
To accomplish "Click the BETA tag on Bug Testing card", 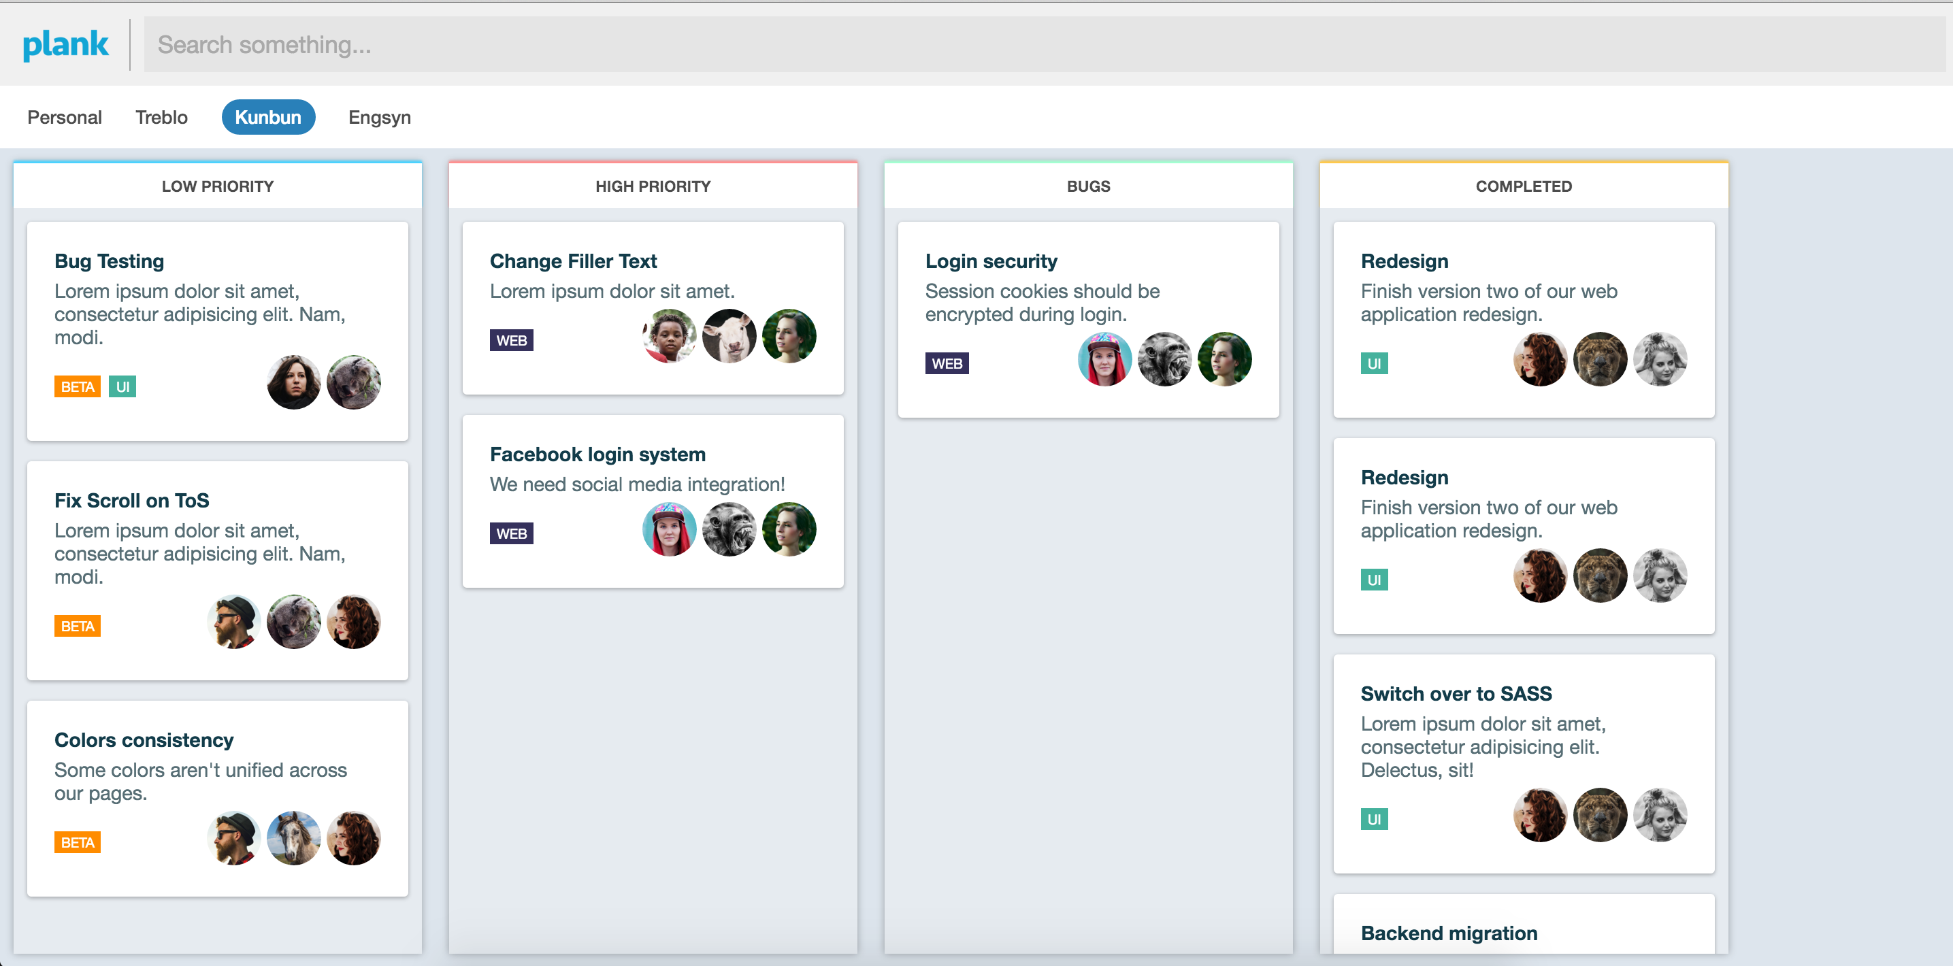I will pos(78,387).
